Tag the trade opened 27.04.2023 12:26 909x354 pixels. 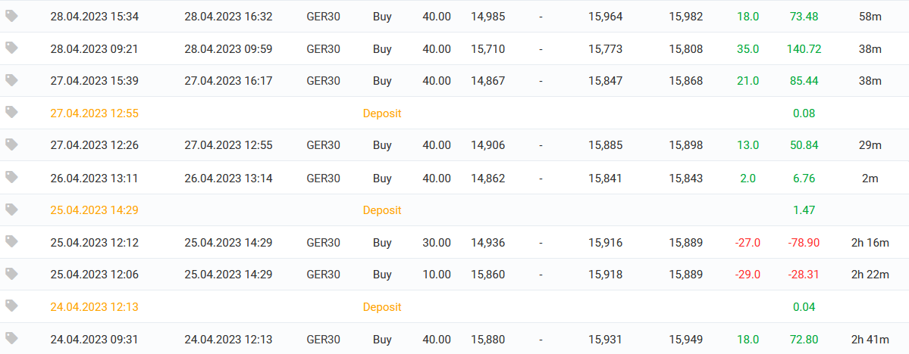[11, 144]
